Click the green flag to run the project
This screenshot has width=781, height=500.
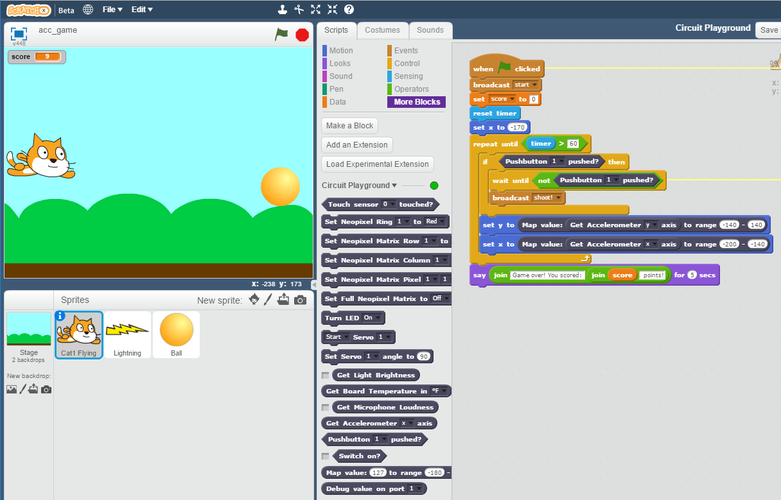(x=281, y=35)
